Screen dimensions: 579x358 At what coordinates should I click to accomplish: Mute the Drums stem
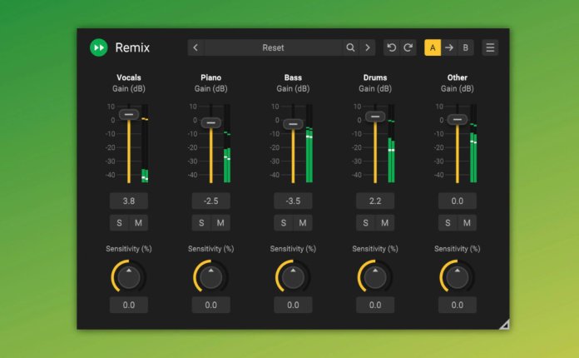coord(385,223)
